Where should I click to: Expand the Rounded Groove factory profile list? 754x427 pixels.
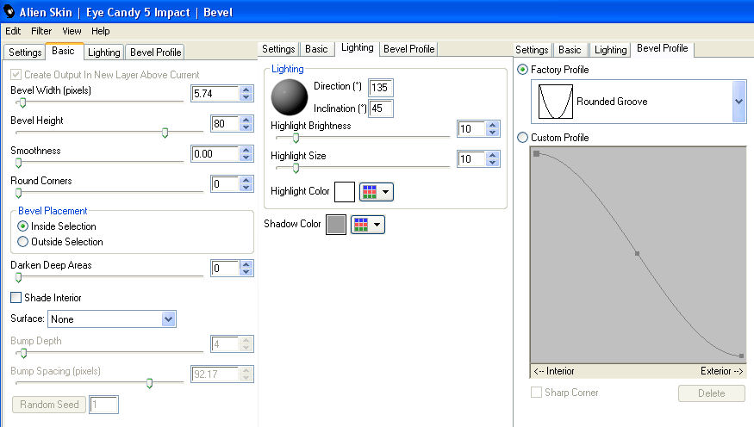(739, 102)
